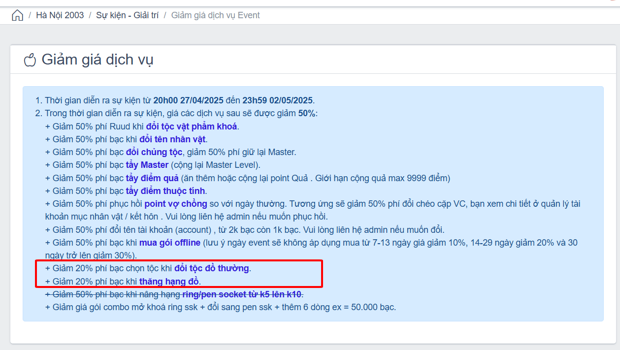Open Sự kiện - Giải trí breadcrumb link
This screenshot has width=620, height=350.
(x=128, y=15)
